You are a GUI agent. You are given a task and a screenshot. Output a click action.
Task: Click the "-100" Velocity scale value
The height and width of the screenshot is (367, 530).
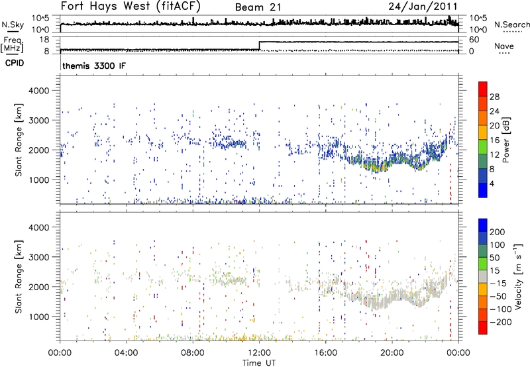[x=501, y=309]
